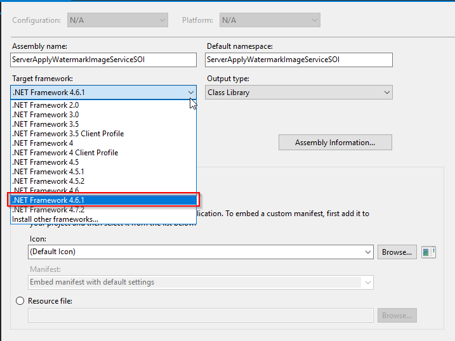Click Browse button next to Icon field
Screen dimensions: 455x341
tap(397, 252)
